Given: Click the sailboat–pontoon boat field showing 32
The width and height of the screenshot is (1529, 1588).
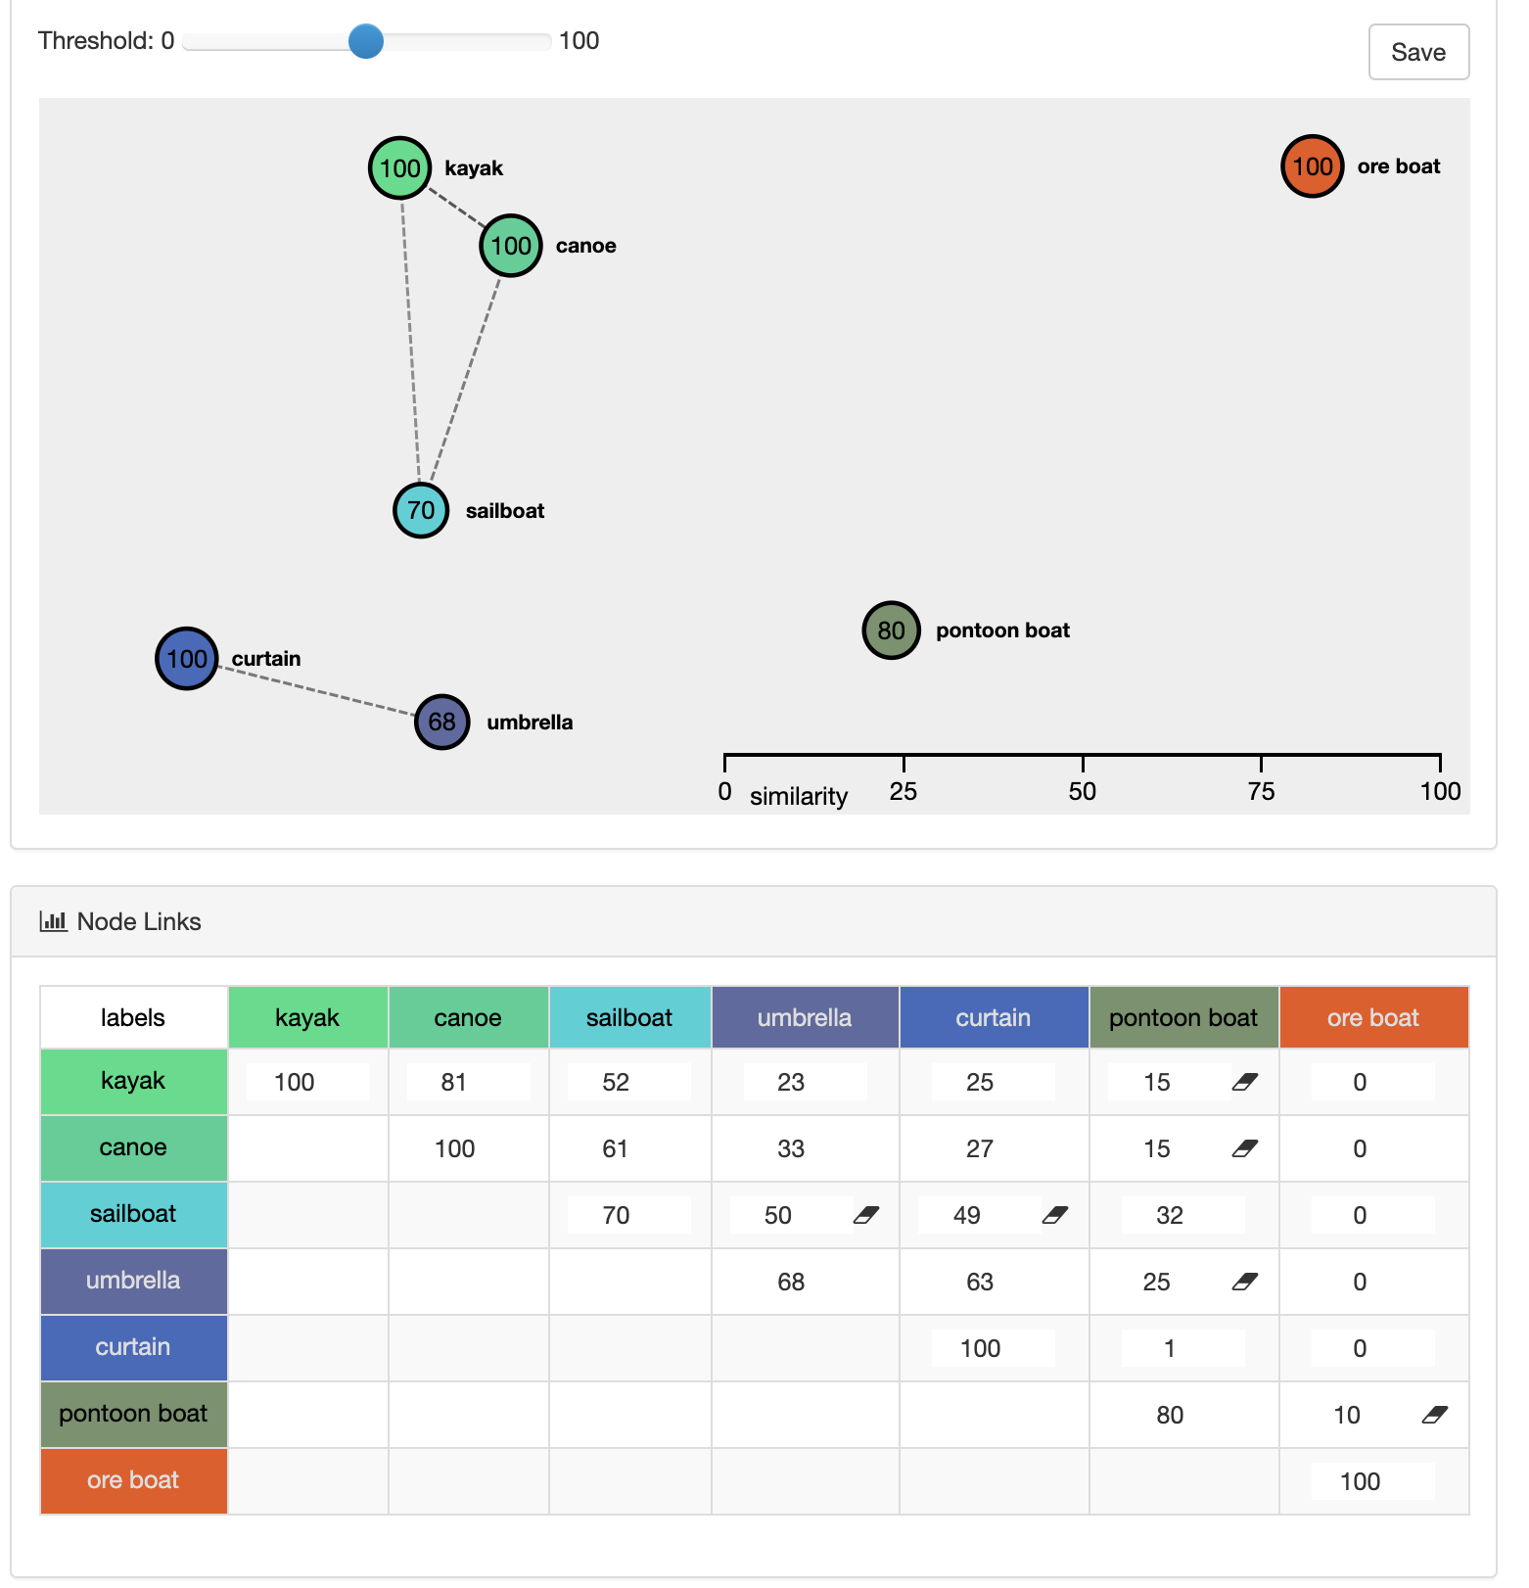Looking at the screenshot, I should (x=1183, y=1215).
